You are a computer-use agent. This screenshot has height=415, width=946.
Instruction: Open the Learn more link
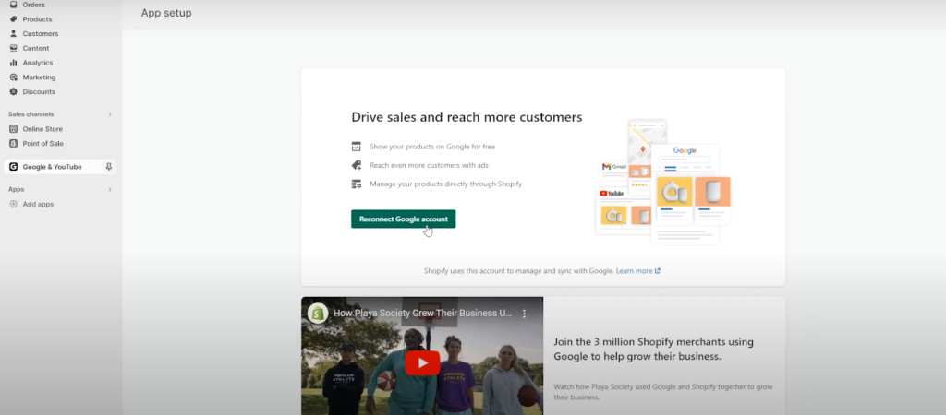point(637,271)
